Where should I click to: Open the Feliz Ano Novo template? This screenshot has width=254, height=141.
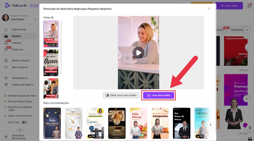(x=52, y=123)
